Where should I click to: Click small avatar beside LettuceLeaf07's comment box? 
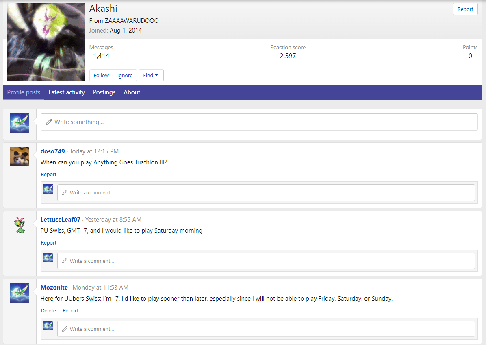[48, 258]
